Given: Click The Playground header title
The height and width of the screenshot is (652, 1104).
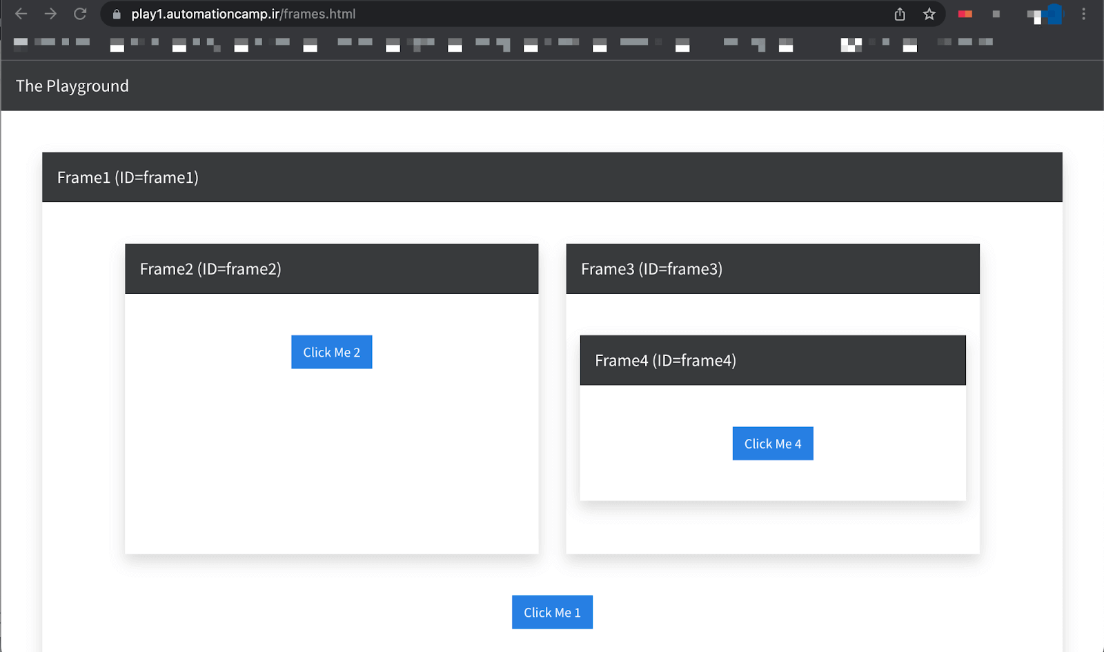Looking at the screenshot, I should (72, 86).
